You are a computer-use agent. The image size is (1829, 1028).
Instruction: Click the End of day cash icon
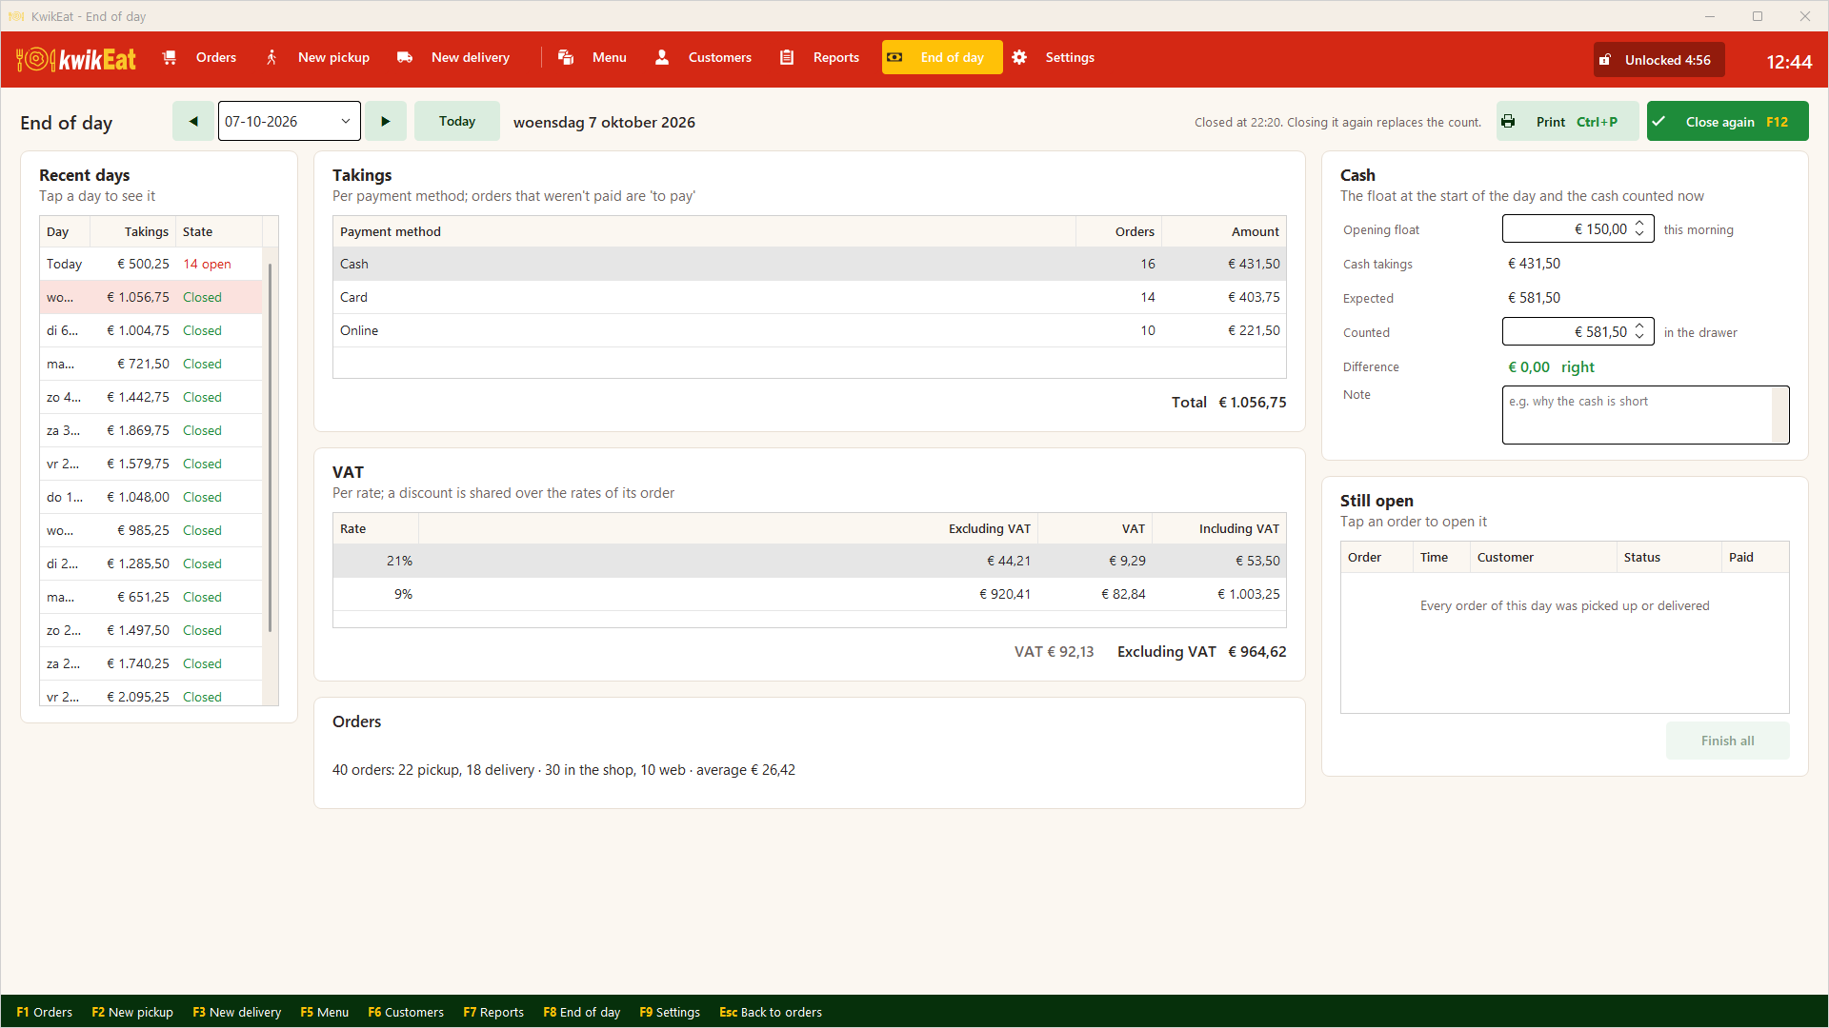[894, 58]
